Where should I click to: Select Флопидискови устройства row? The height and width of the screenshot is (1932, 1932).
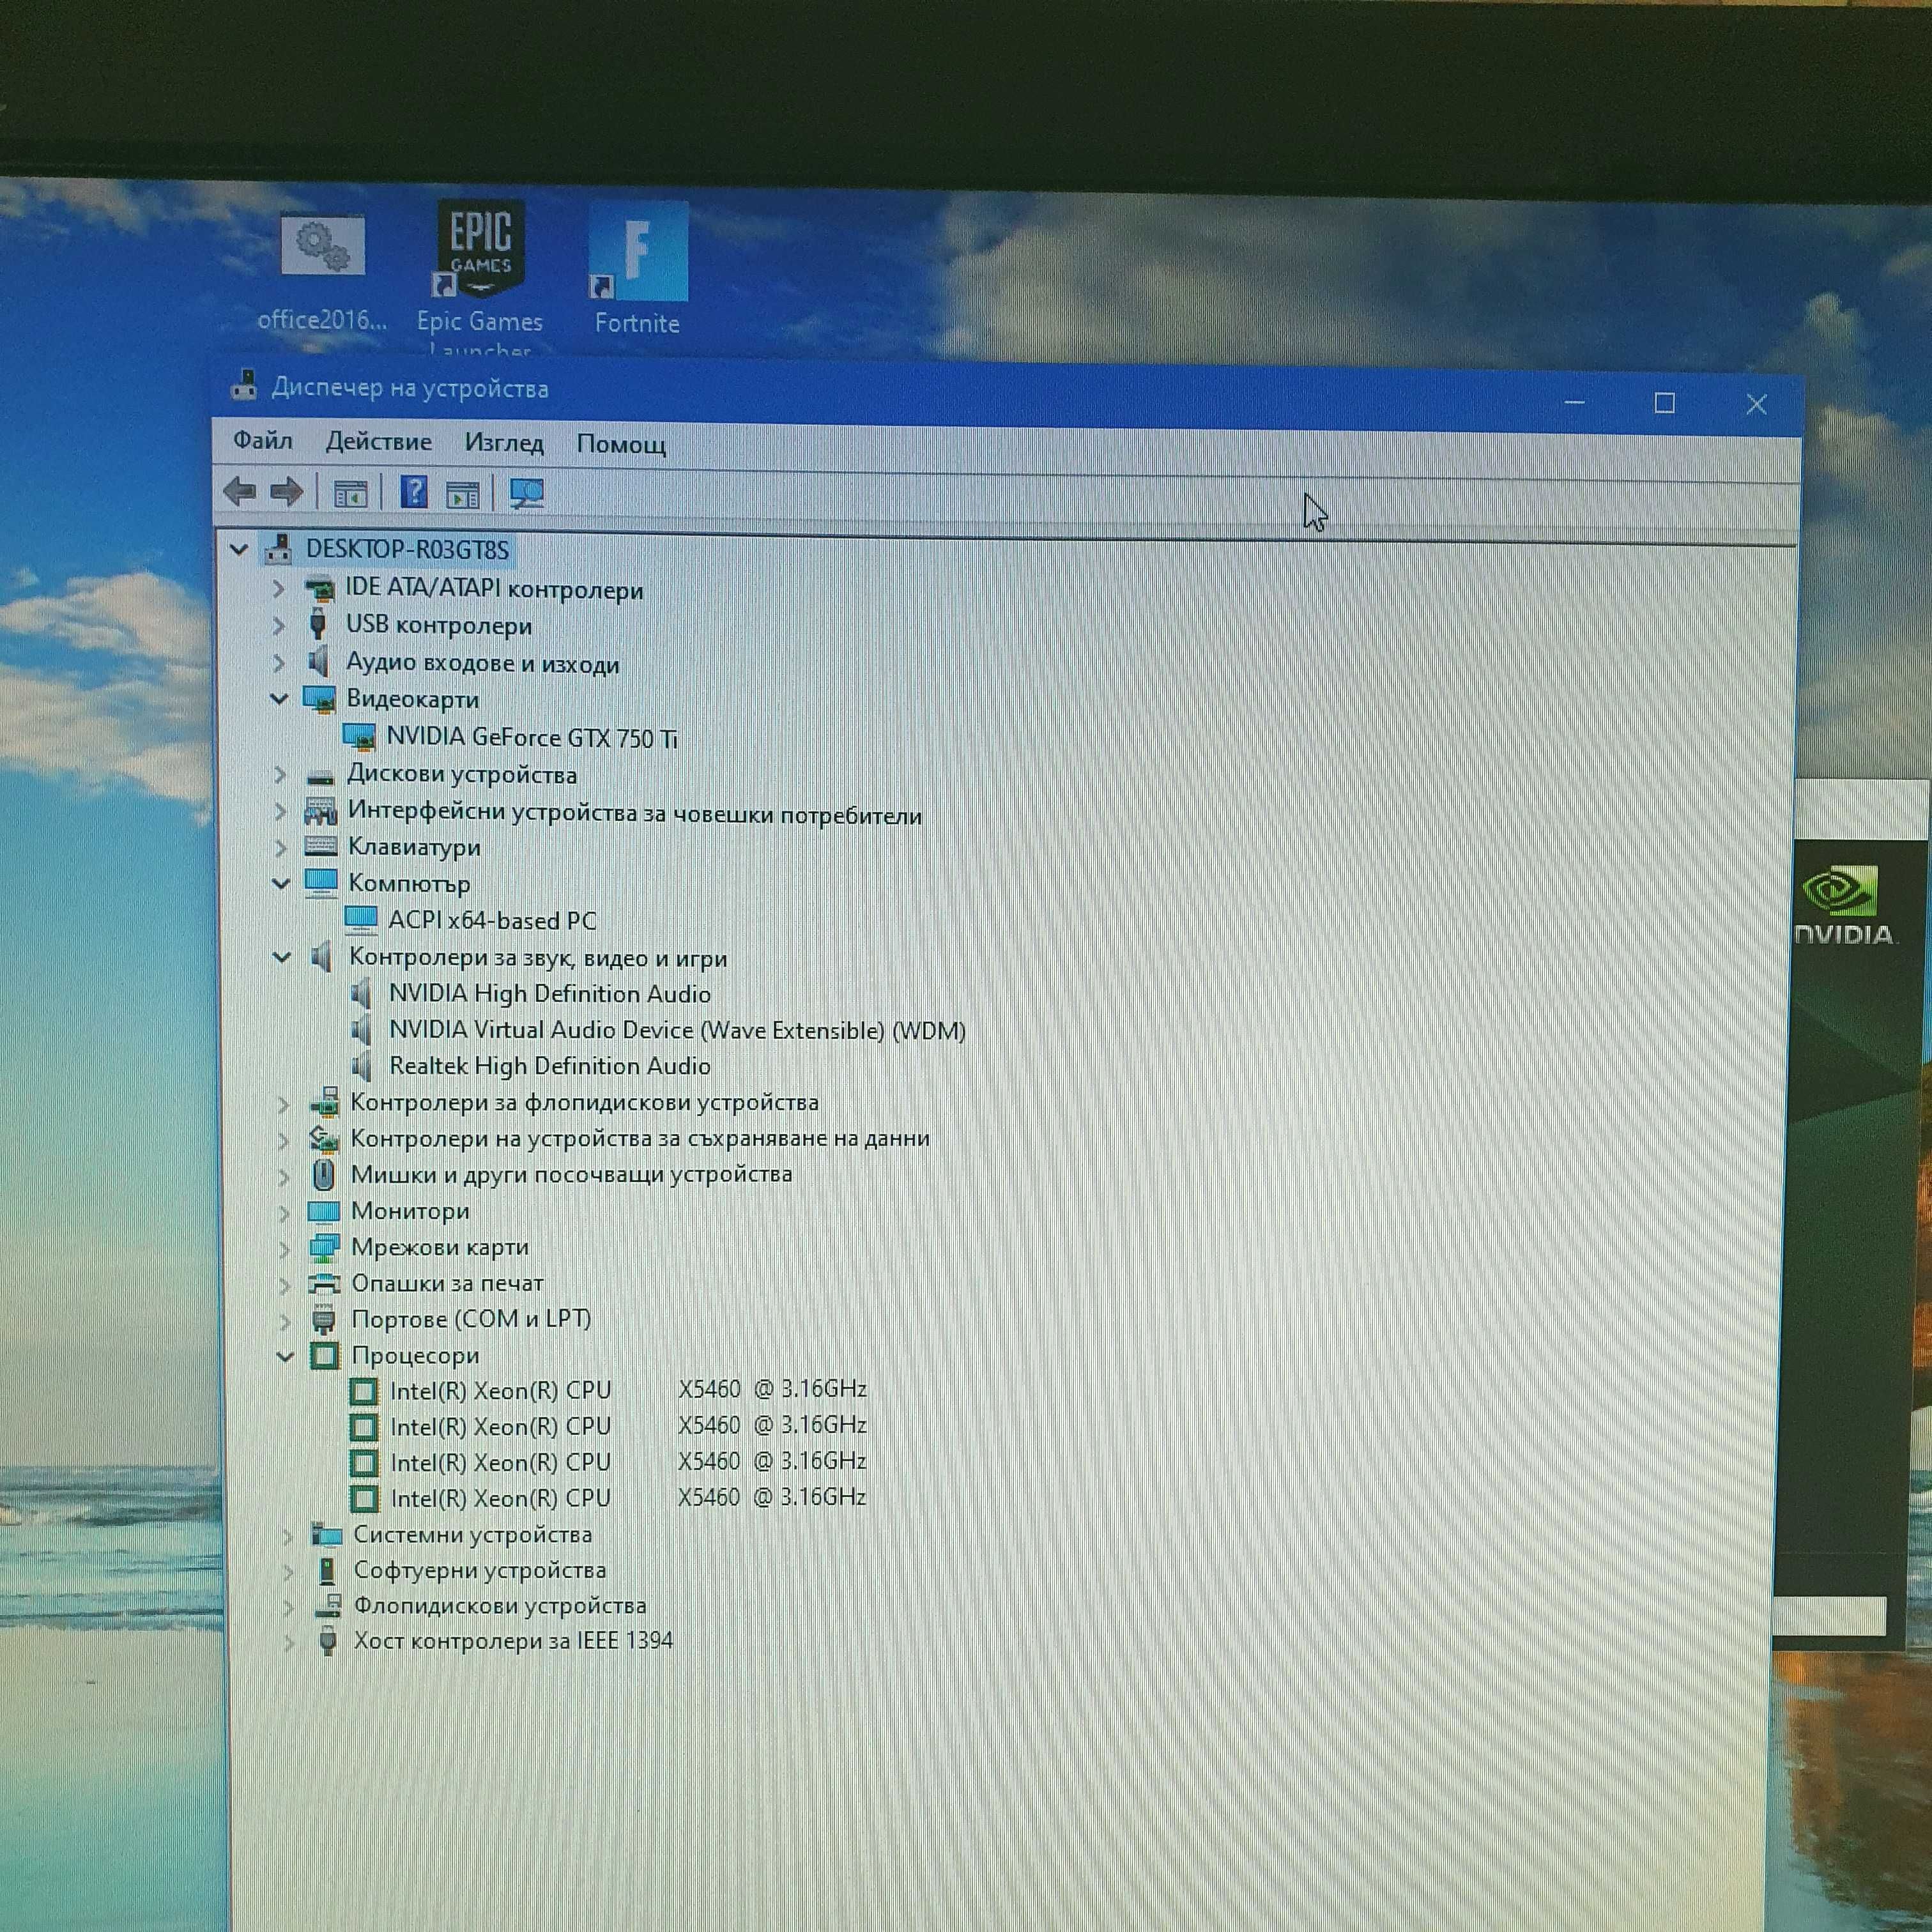[x=500, y=1606]
